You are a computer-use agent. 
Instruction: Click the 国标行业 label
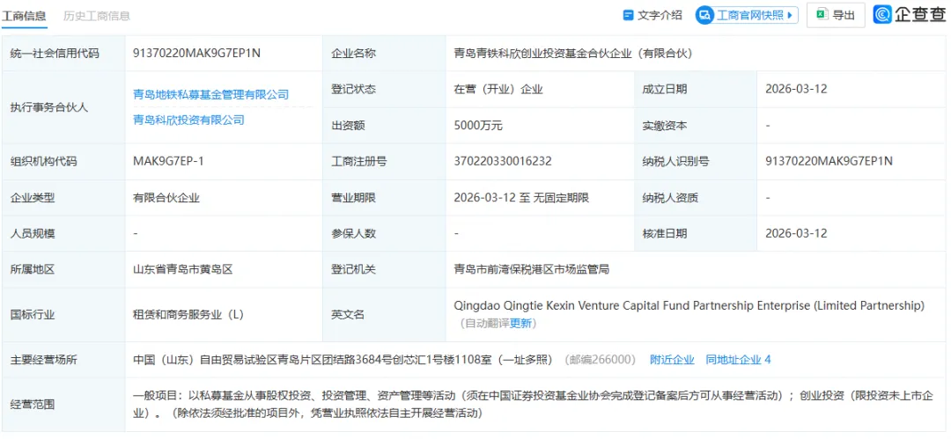(33, 315)
